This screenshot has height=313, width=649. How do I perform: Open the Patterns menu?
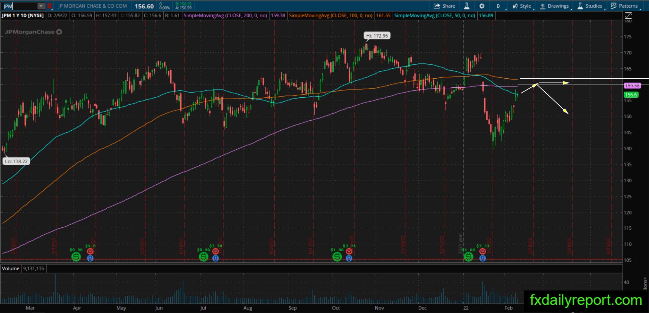pyautogui.click(x=624, y=6)
